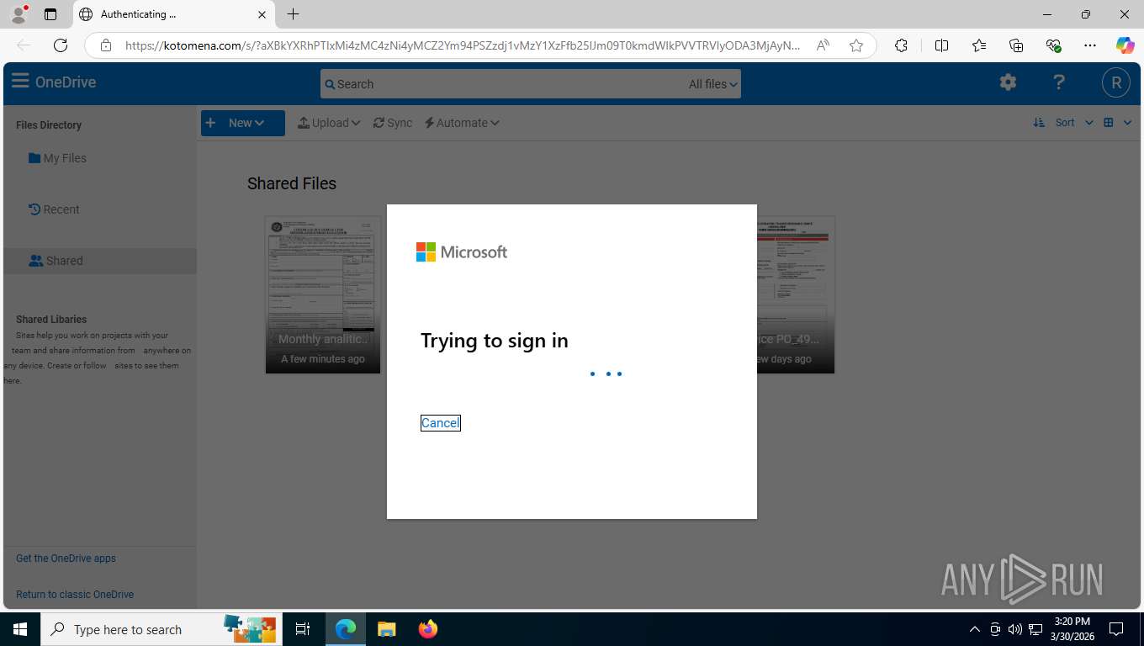
Task: Open the Monthly analitic file thumbnail
Action: point(323,294)
